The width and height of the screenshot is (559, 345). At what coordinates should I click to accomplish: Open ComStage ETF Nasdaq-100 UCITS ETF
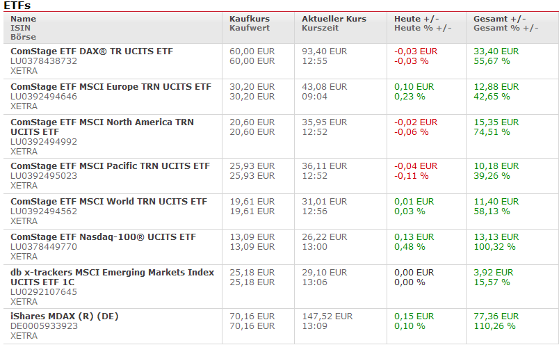tap(103, 237)
